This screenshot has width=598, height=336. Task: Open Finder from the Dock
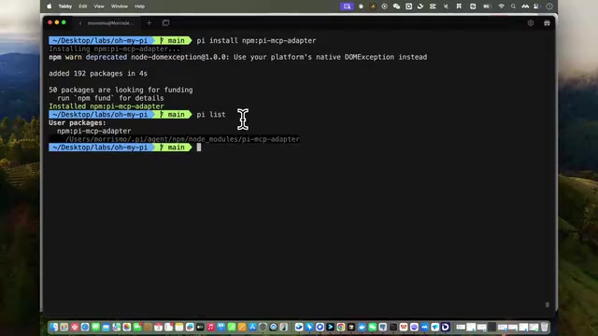54,327
